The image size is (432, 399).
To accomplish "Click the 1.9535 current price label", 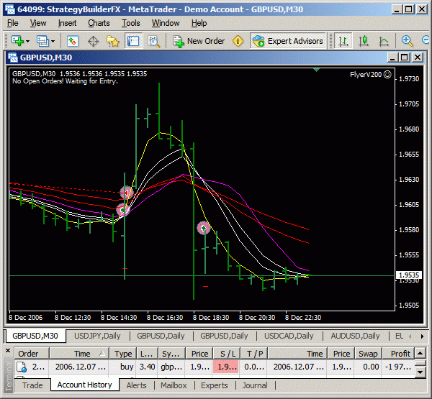I will pos(409,275).
